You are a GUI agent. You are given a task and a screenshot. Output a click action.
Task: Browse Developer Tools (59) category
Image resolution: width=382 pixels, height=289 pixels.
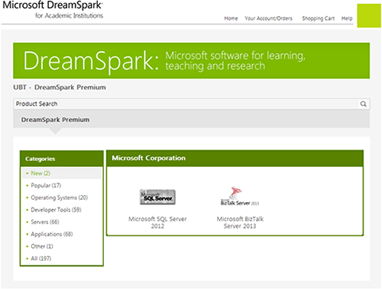(56, 210)
